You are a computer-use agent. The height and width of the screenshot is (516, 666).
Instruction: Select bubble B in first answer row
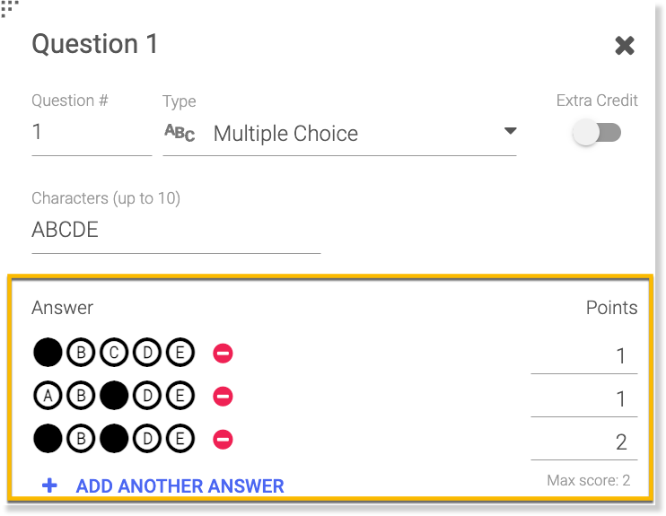[81, 353]
